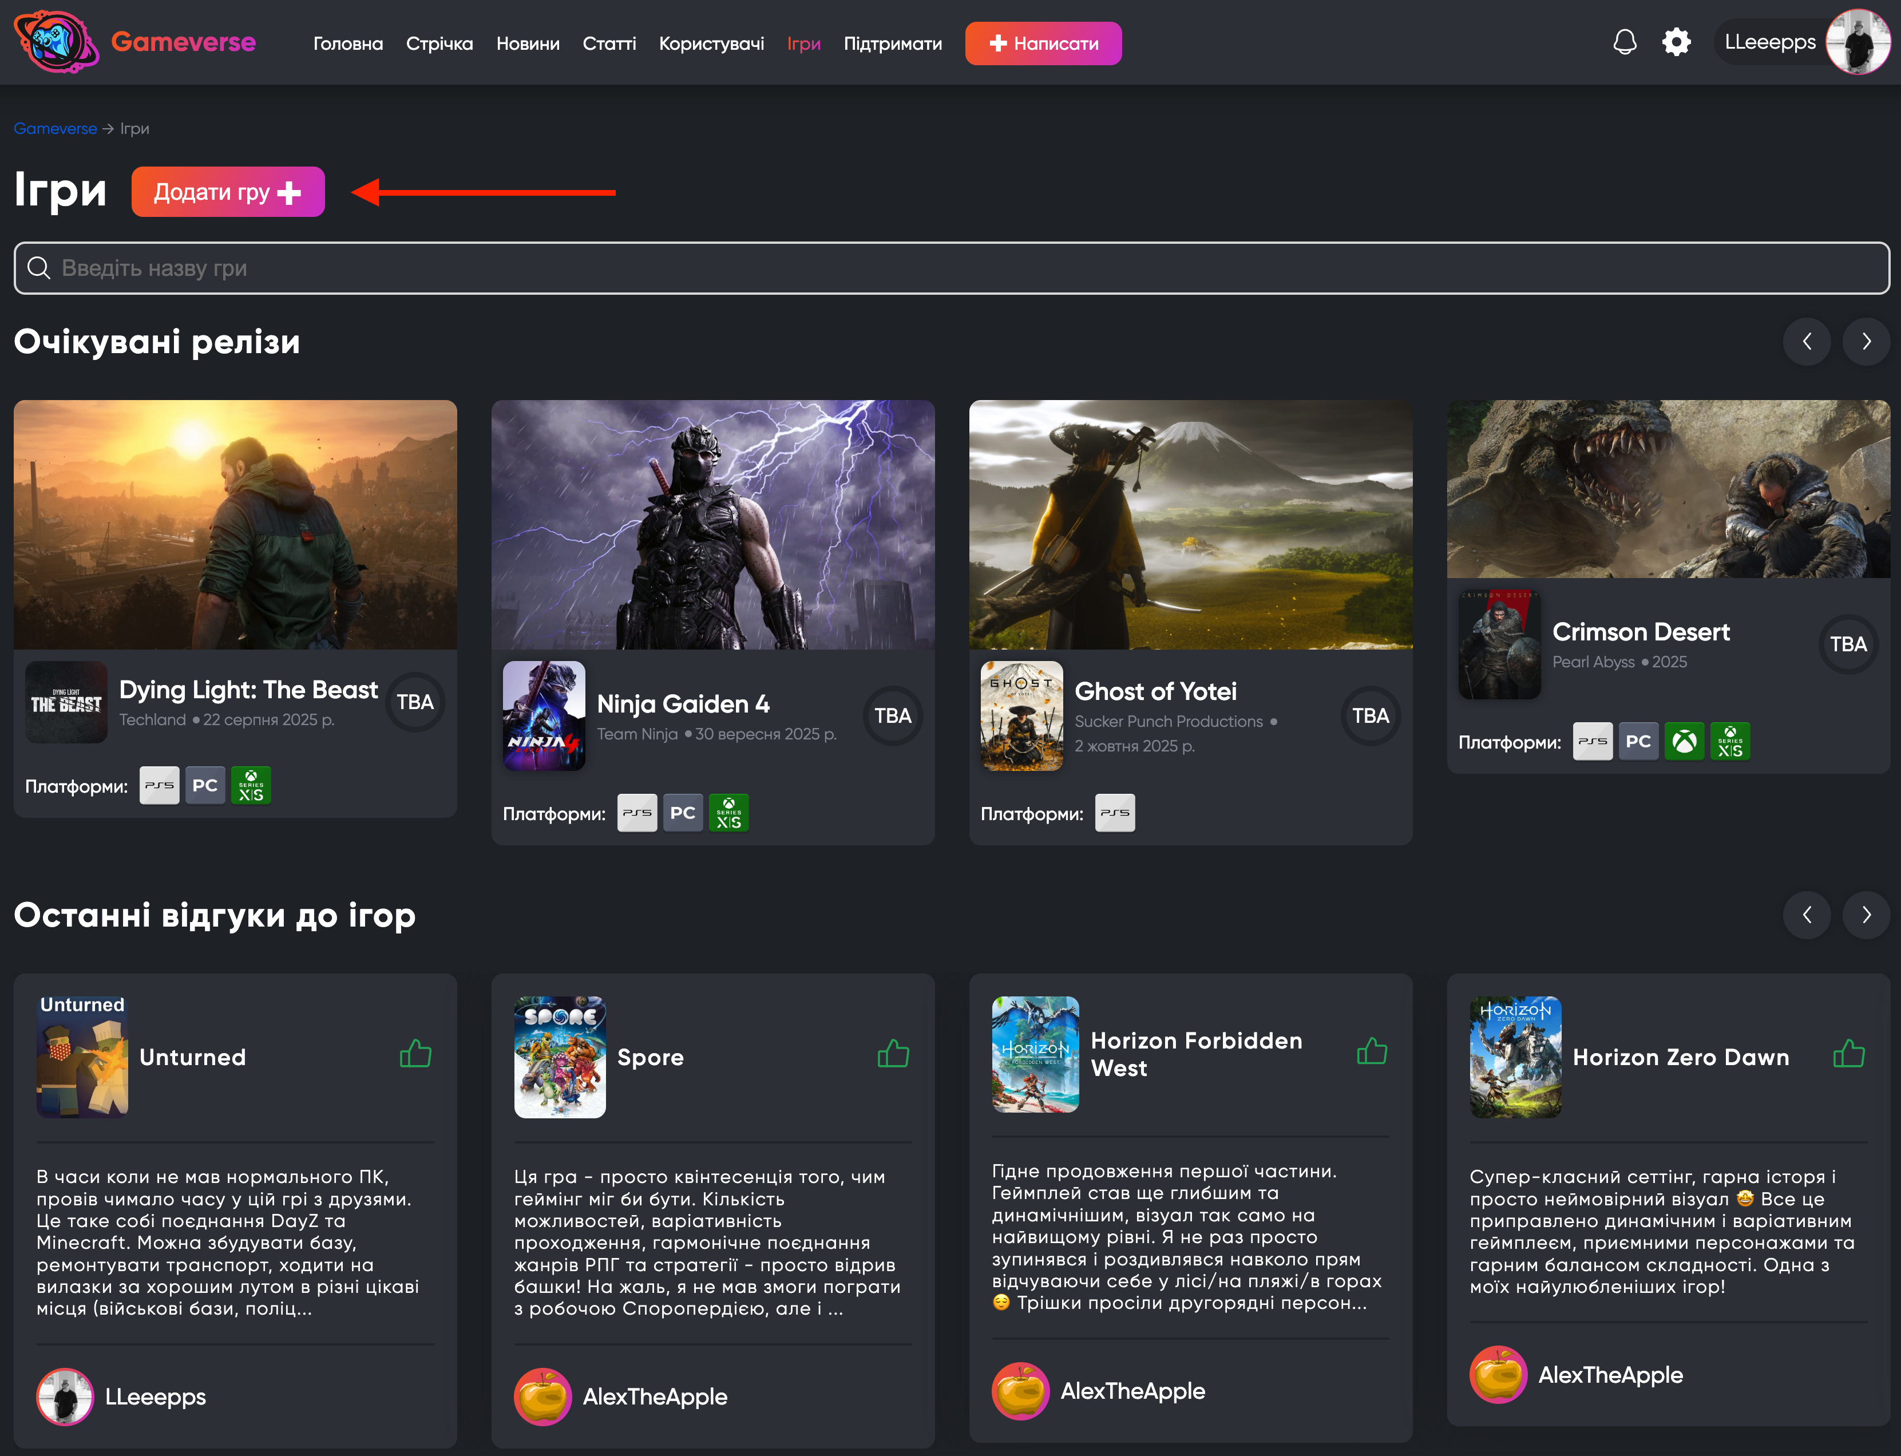The image size is (1901, 1456).
Task: Click the PS5 platform icon under Ghost of Yotei
Action: (x=1115, y=813)
